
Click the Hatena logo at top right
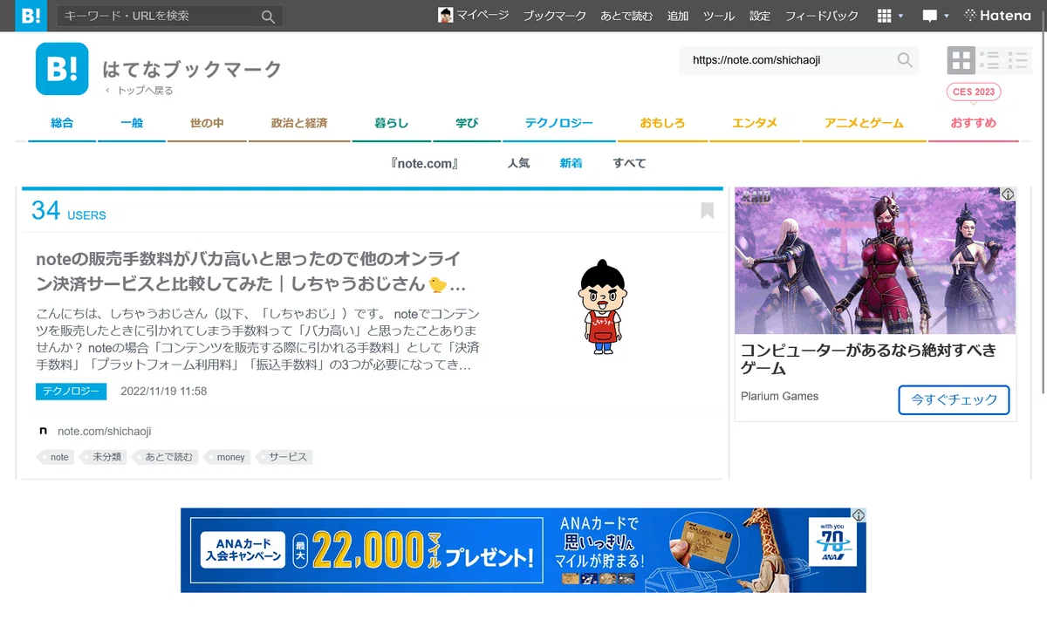pos(997,16)
